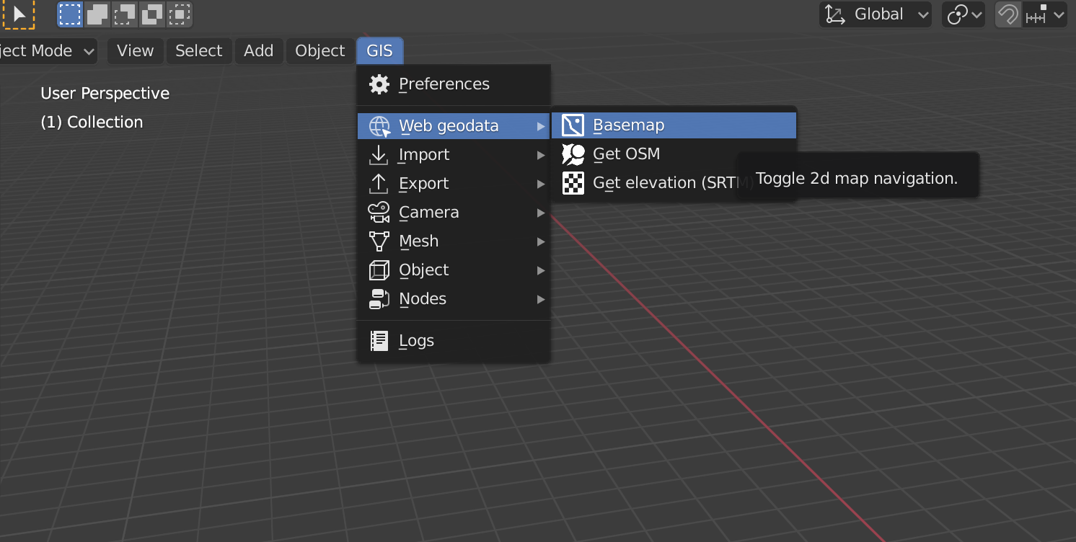Screen dimensions: 1076x542
Task: Expand the Web geodata submenu arrow
Action: pyautogui.click(x=541, y=126)
